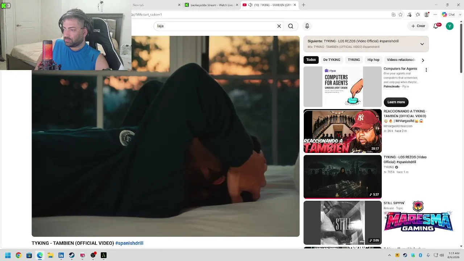The width and height of the screenshot is (464, 261).
Task: Bookmark this page with the star icon
Action: click(401, 14)
